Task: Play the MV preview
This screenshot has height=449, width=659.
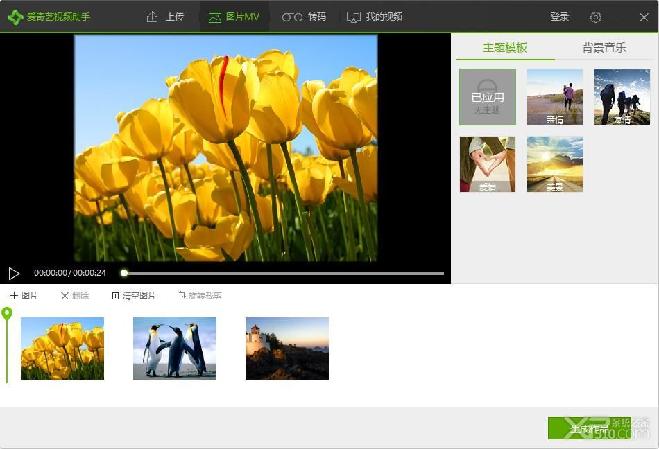Action: [14, 274]
